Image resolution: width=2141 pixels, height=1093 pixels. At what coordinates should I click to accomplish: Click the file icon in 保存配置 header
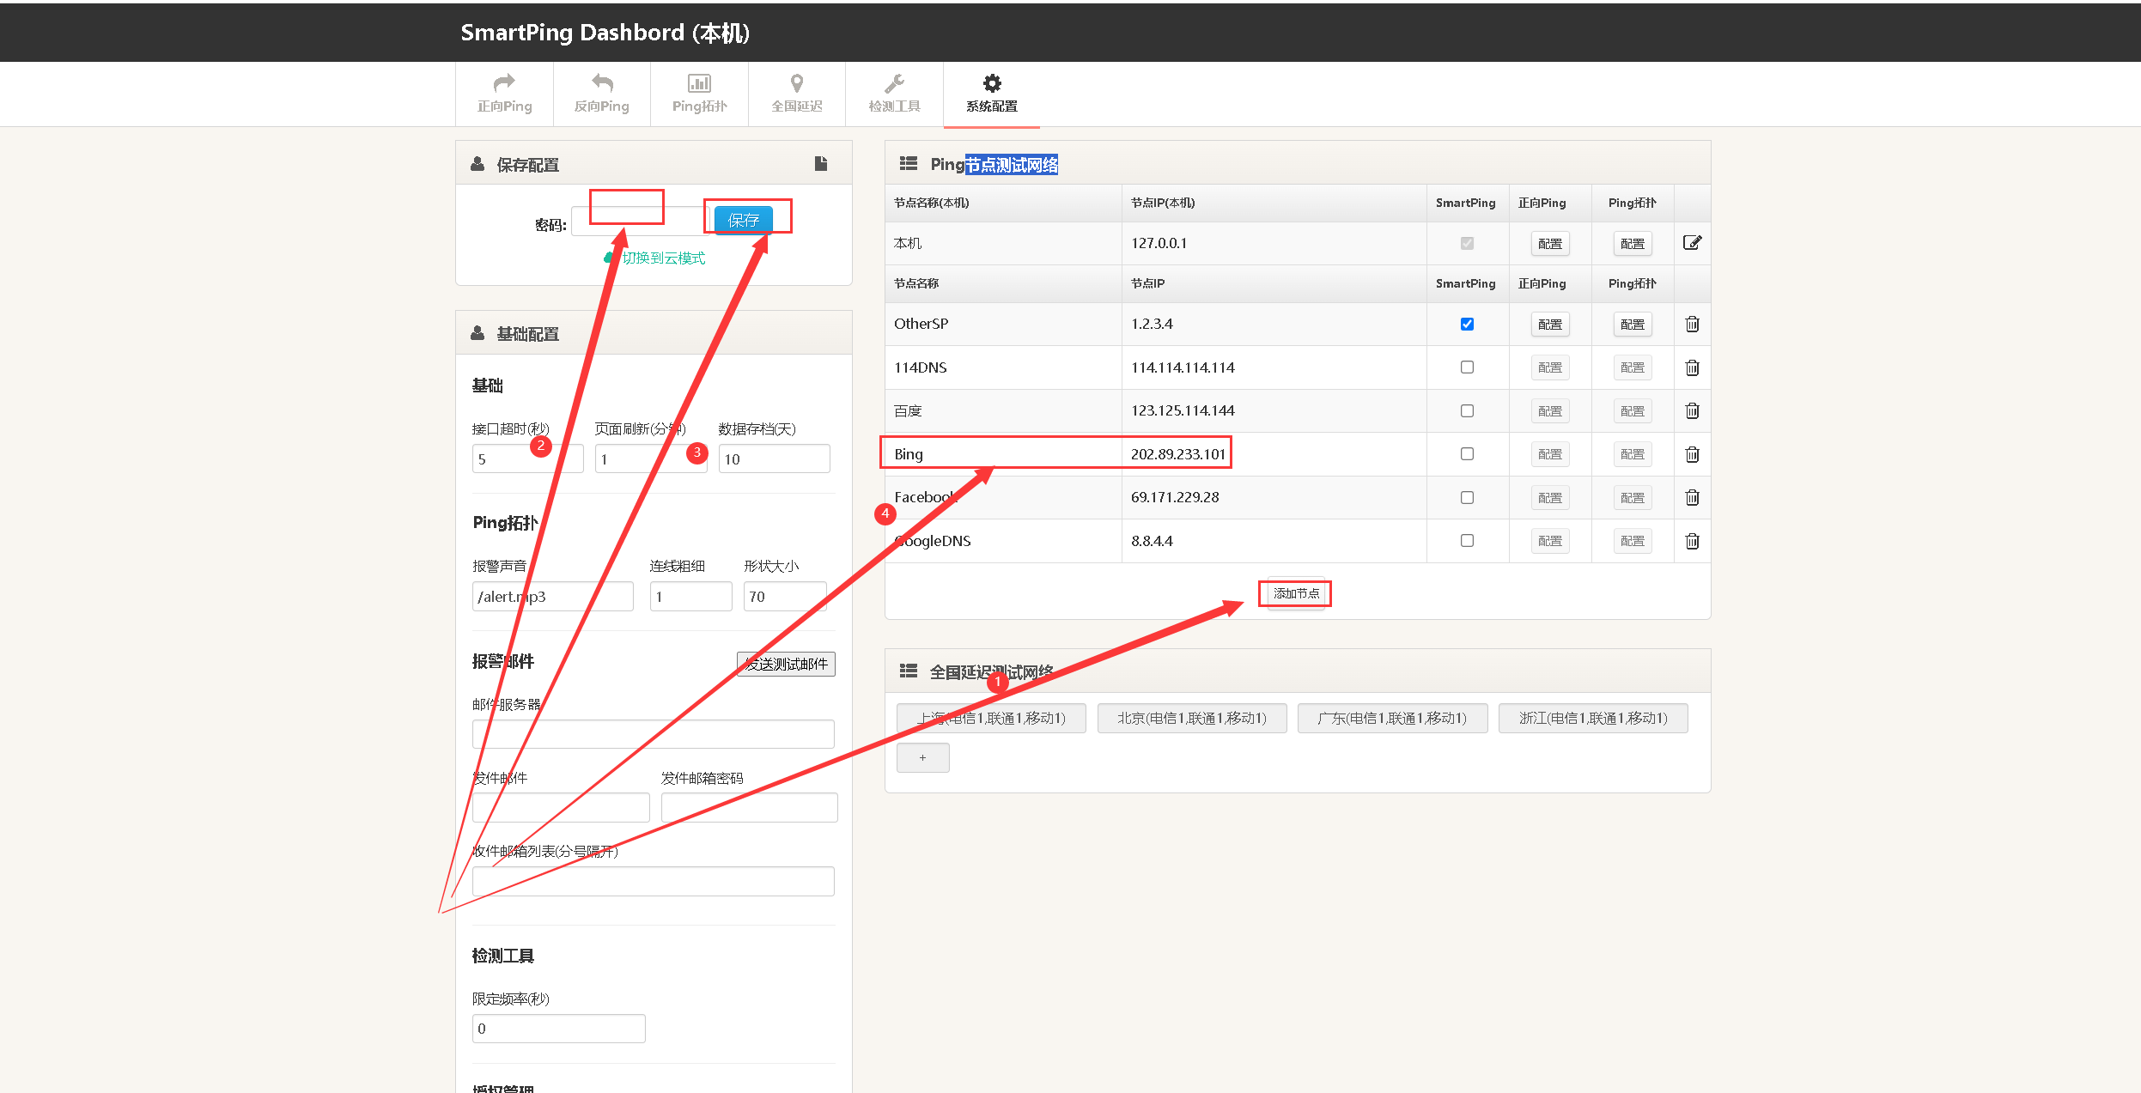point(821,163)
